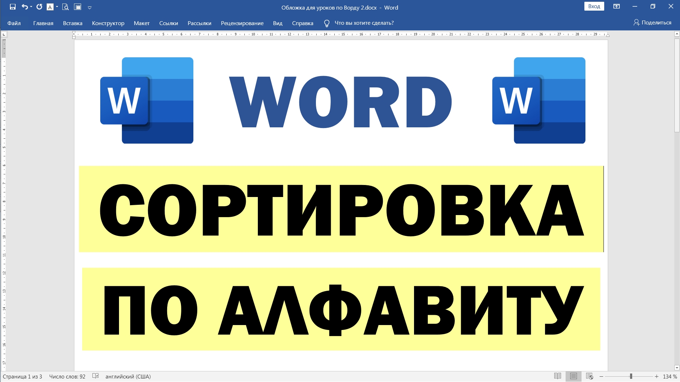Click the zoom slider handle

pos(631,377)
